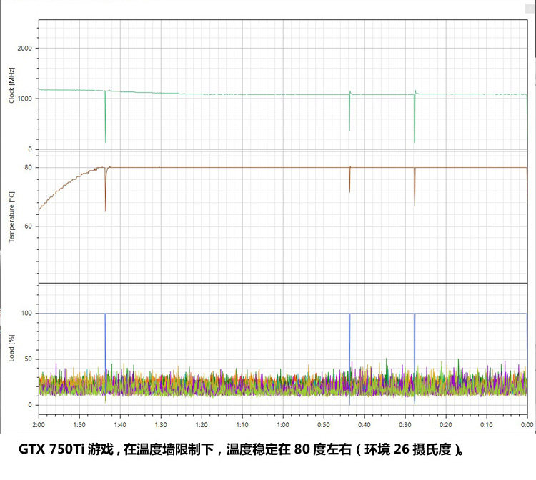536x480 pixels.
Task: Click the green clock dip between 1:50 and 1:40
Action: coord(105,116)
